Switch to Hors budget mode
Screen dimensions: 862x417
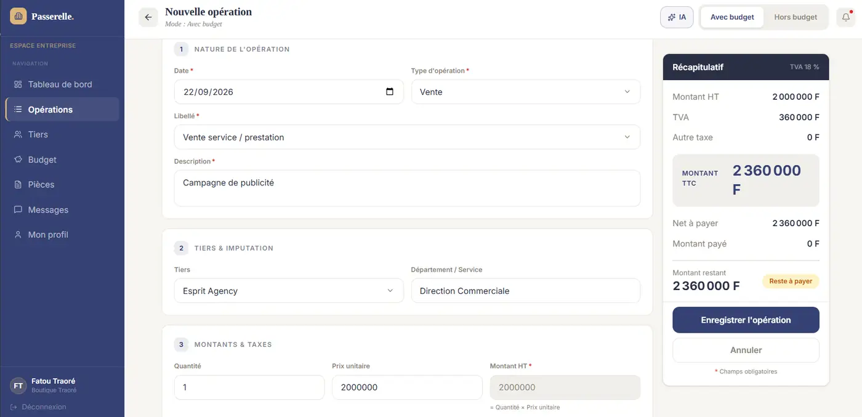tap(796, 17)
